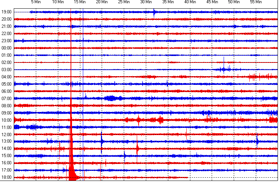This screenshot has width=279, height=182.
Task: Click the 20:00 hour label
Action: [7, 19]
